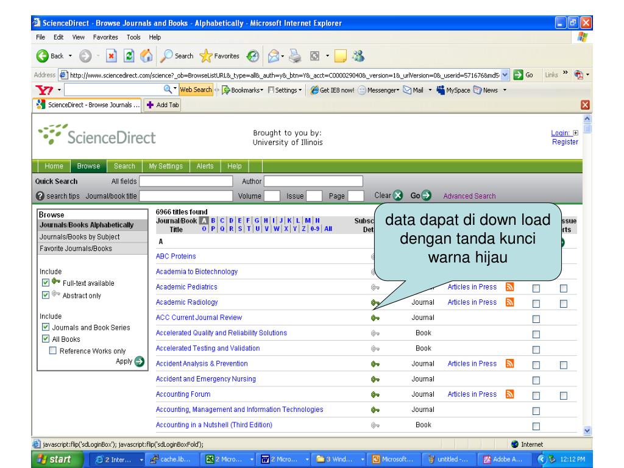
Task: Expand IE Links toolbar chevron
Action: [x=565, y=73]
